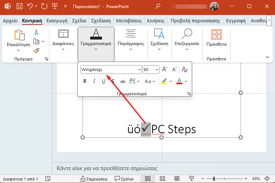Screen dimensions: 275x183
Task: Redo the last action
Action: pos(44,7)
